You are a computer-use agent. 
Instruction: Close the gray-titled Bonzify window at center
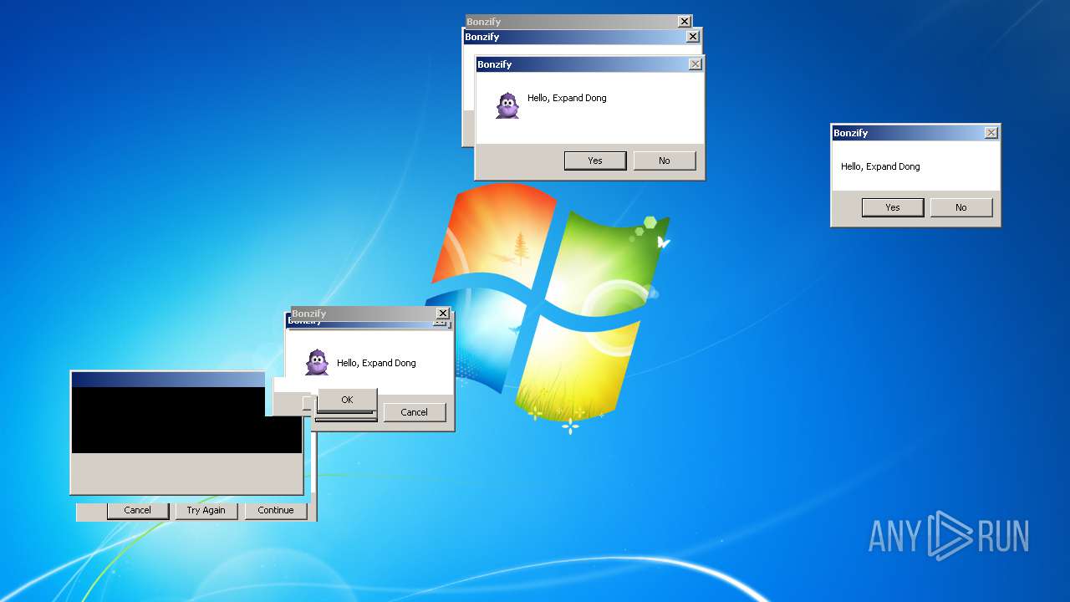click(443, 314)
